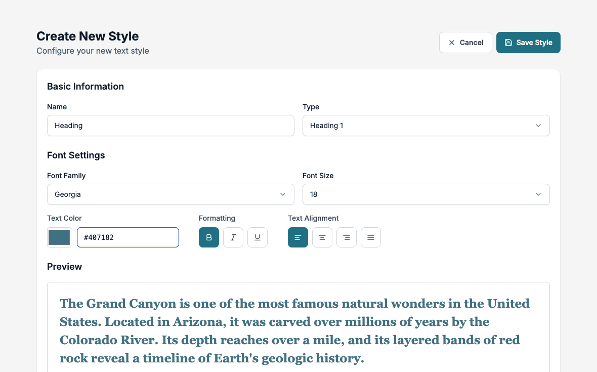Toggle bold formatting button
The image size is (597, 372).
pyautogui.click(x=208, y=237)
